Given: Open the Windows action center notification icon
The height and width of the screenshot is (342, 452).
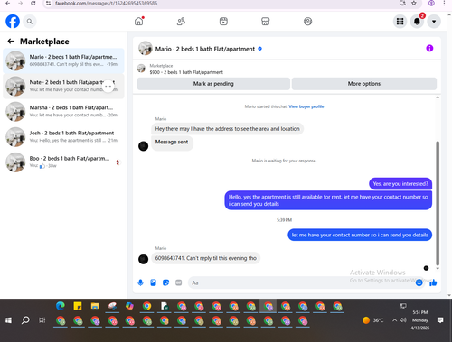Looking at the screenshot, I should pos(440,320).
